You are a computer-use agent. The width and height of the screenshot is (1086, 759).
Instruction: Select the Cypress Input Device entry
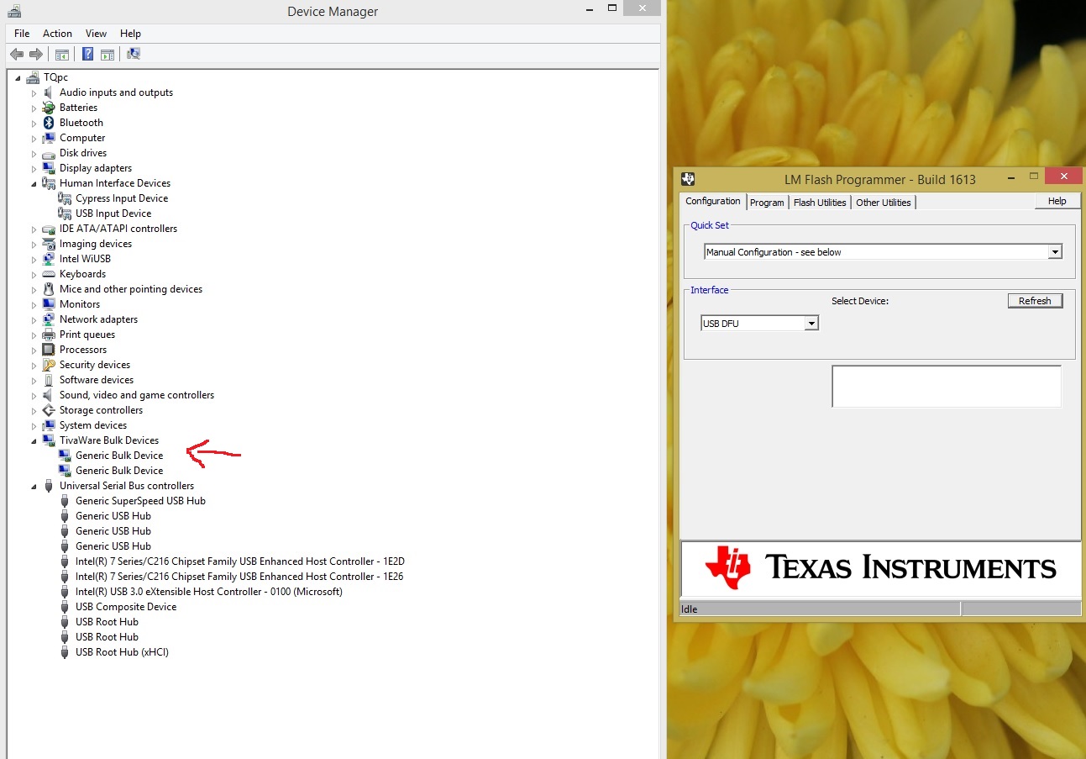[122, 198]
